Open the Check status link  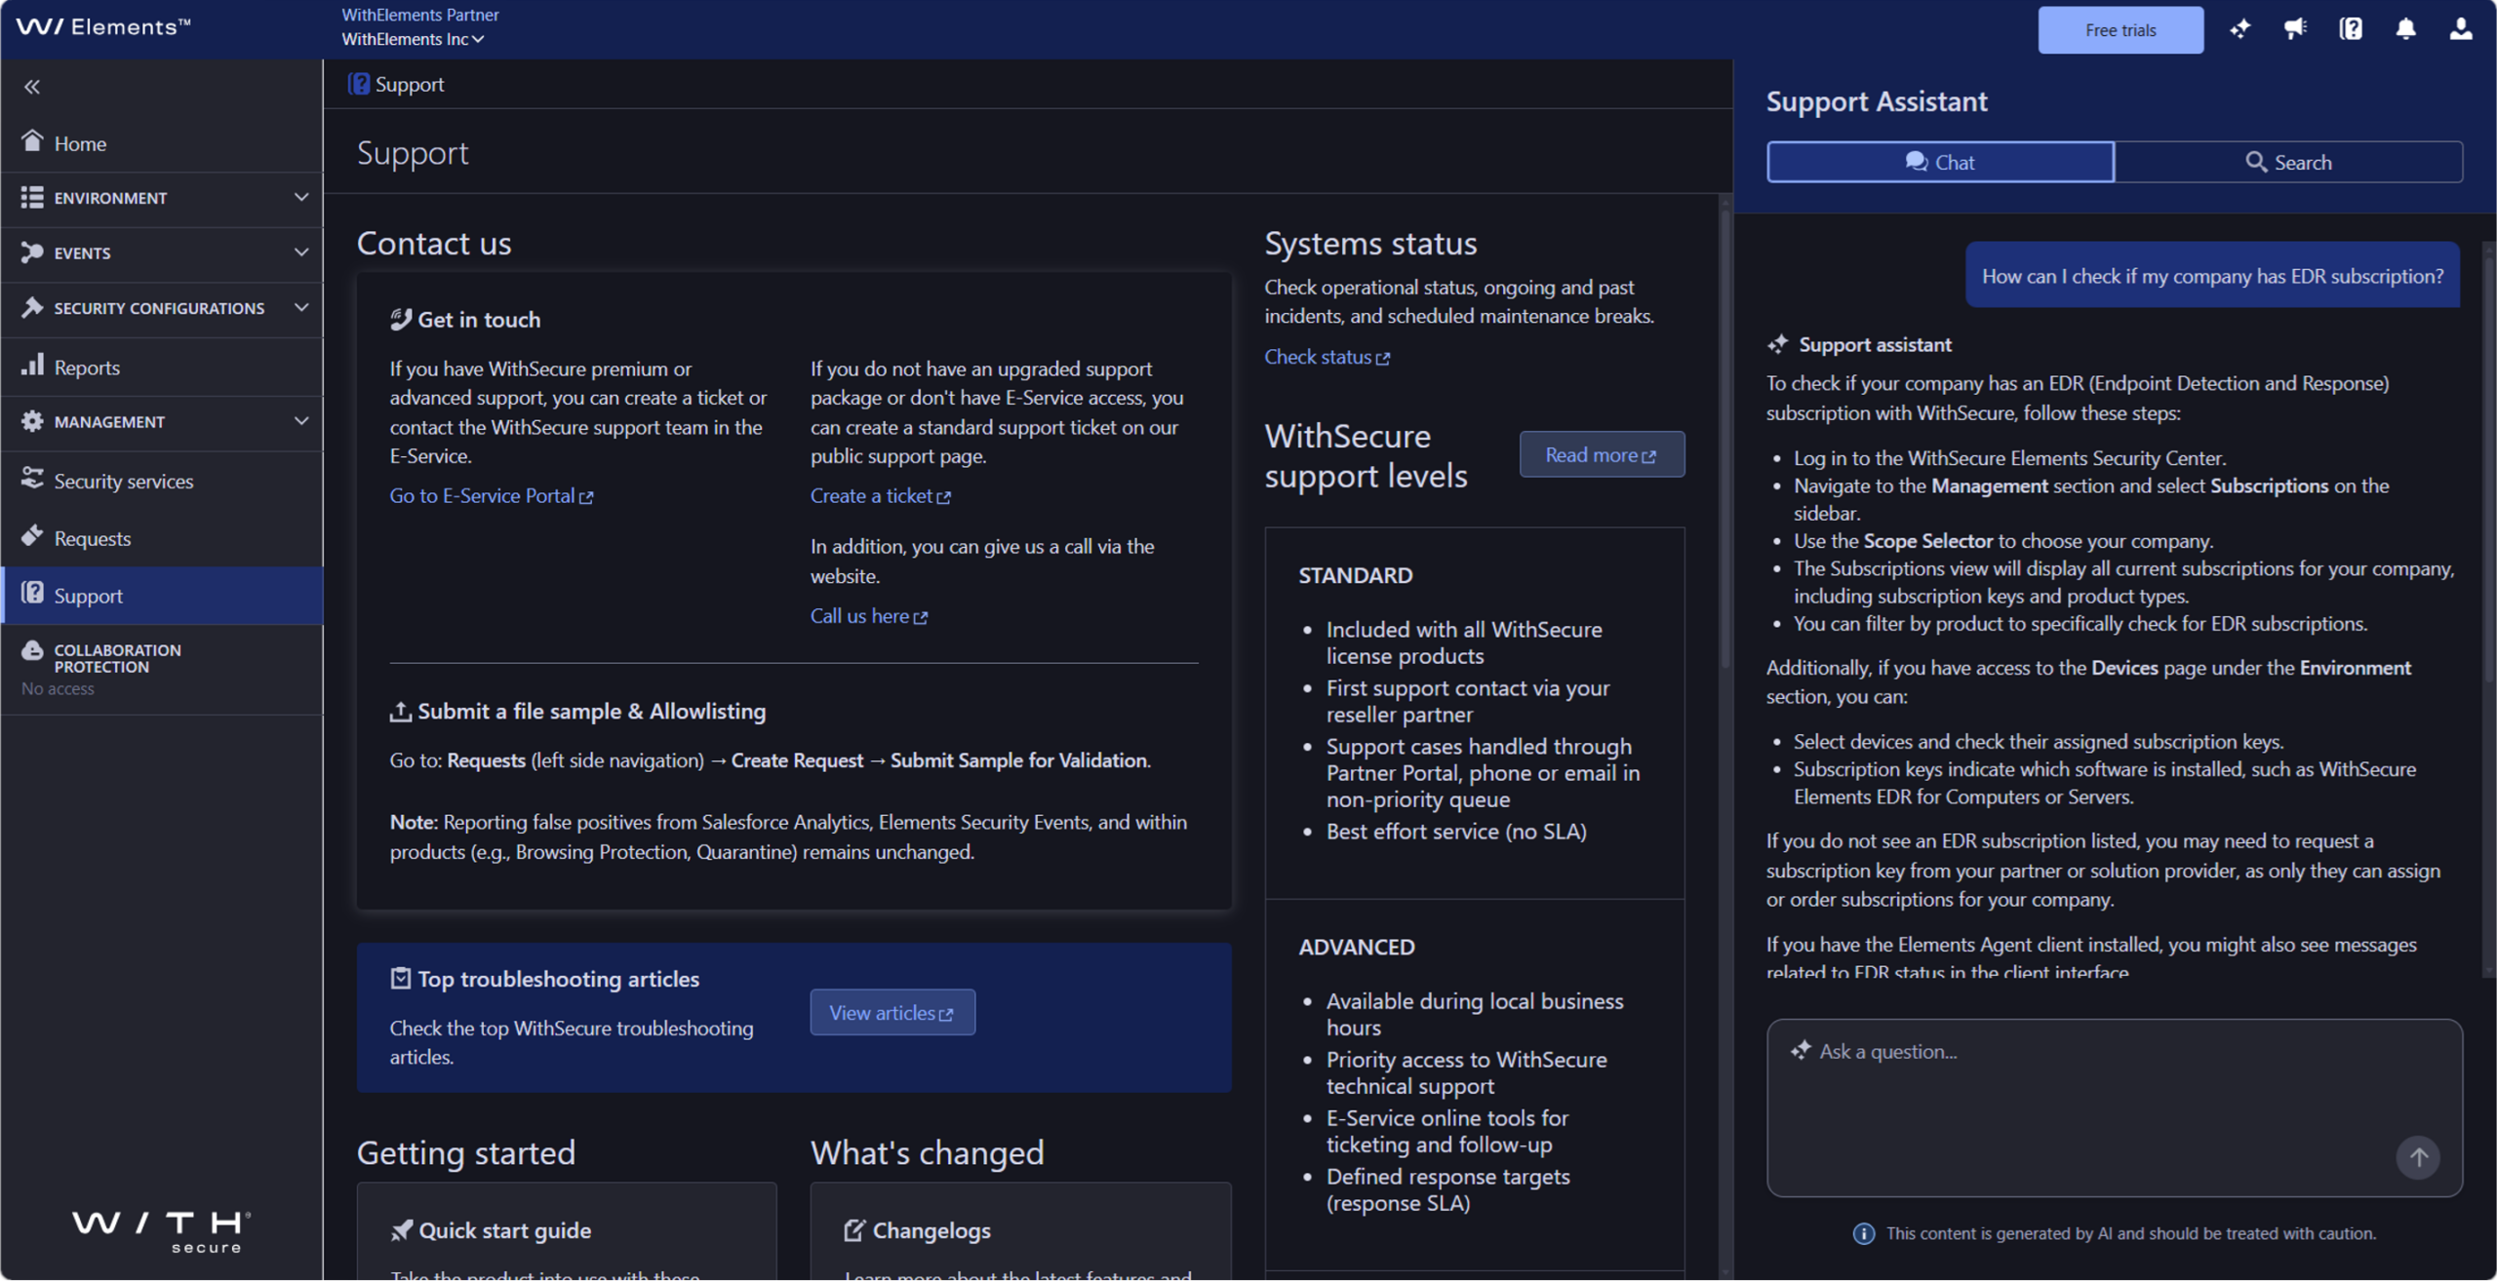pos(1327,357)
